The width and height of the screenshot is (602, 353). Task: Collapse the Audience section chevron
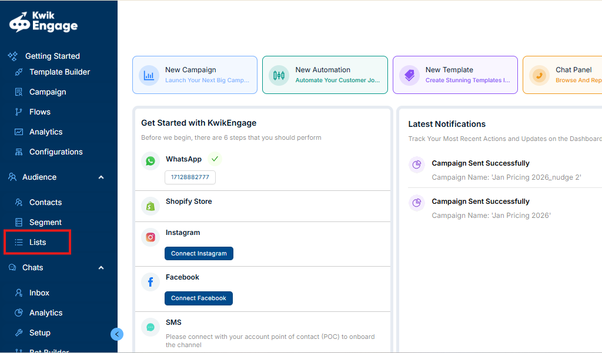tap(101, 177)
